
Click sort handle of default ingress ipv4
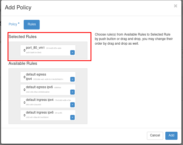click(24, 102)
